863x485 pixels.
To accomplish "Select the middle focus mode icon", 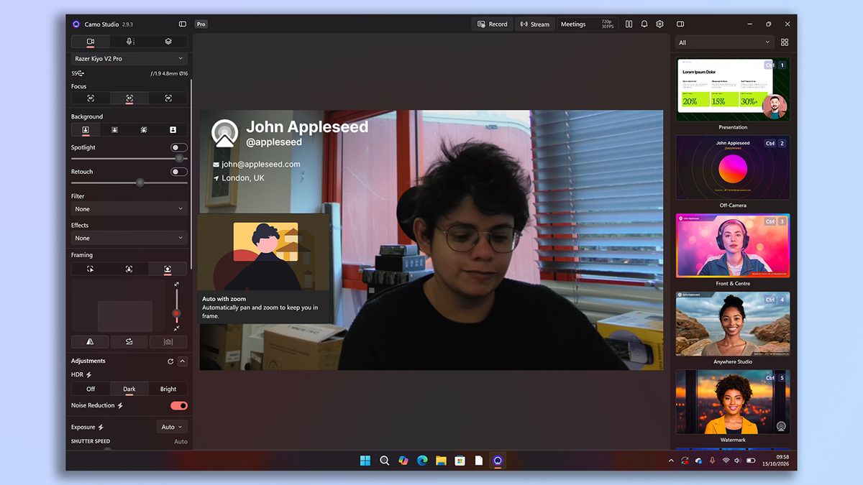I will point(129,98).
